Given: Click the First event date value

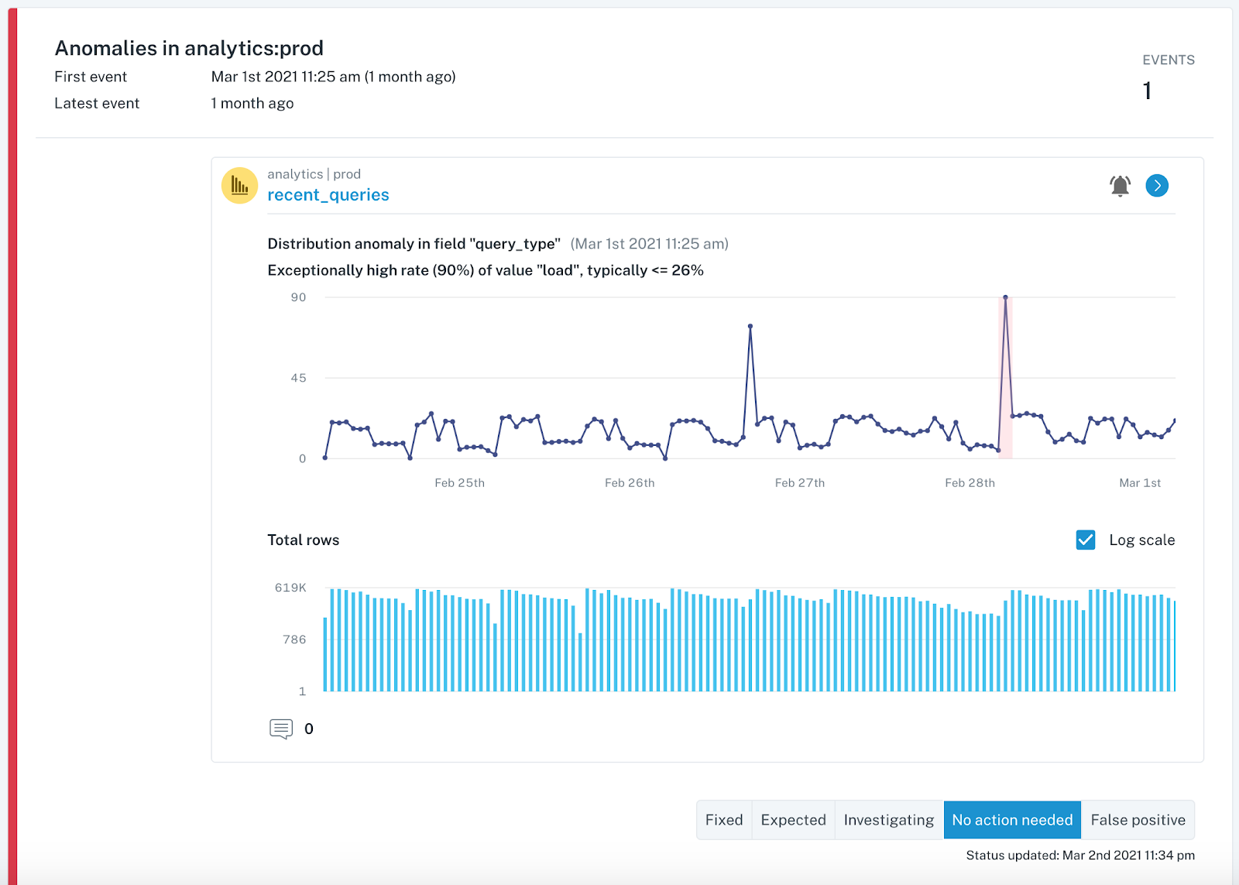Looking at the screenshot, I should pos(333,77).
